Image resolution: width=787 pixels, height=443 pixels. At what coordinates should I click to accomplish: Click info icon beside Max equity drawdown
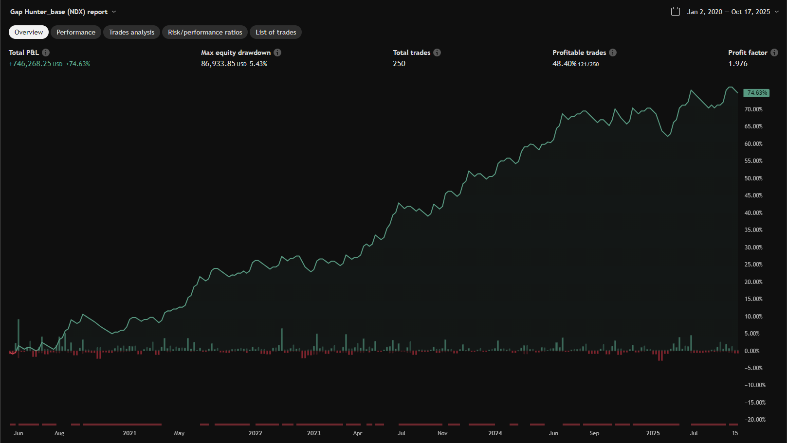click(277, 53)
